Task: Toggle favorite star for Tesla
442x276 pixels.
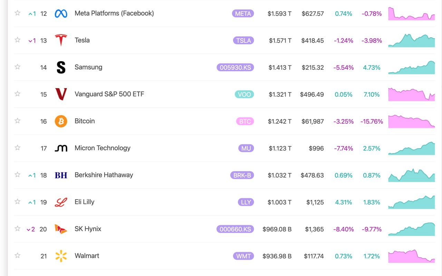Action: pos(17,40)
